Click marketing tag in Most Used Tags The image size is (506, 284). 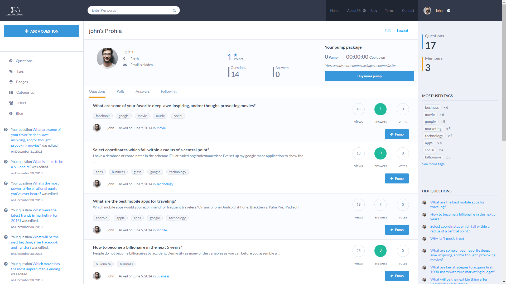433,129
